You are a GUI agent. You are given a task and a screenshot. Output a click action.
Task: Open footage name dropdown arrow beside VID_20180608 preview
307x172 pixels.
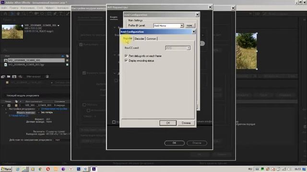pyautogui.click(x=59, y=25)
